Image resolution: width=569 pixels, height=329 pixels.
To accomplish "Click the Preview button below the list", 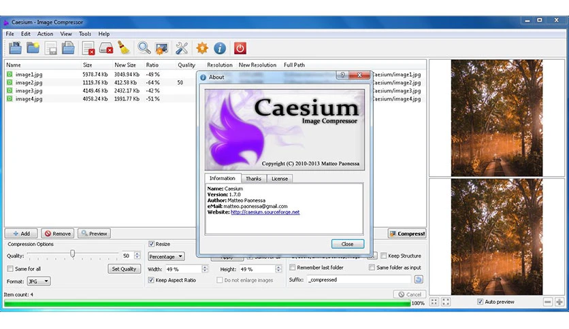I will (x=94, y=233).
